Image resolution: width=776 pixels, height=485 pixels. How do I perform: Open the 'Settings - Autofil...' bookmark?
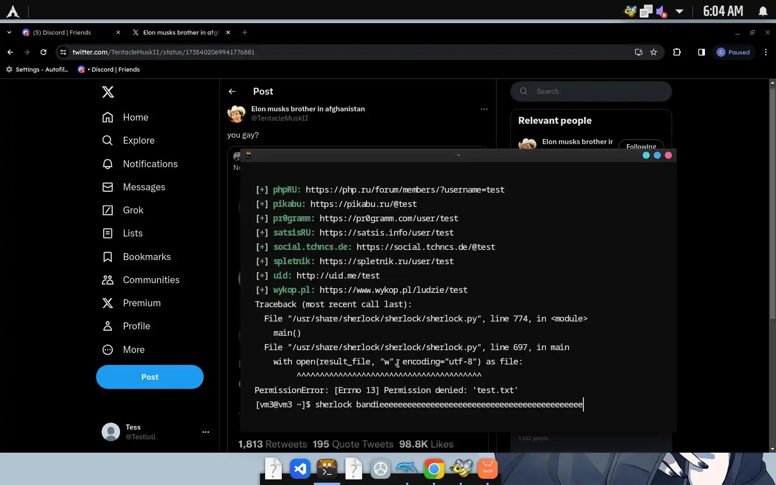(37, 69)
